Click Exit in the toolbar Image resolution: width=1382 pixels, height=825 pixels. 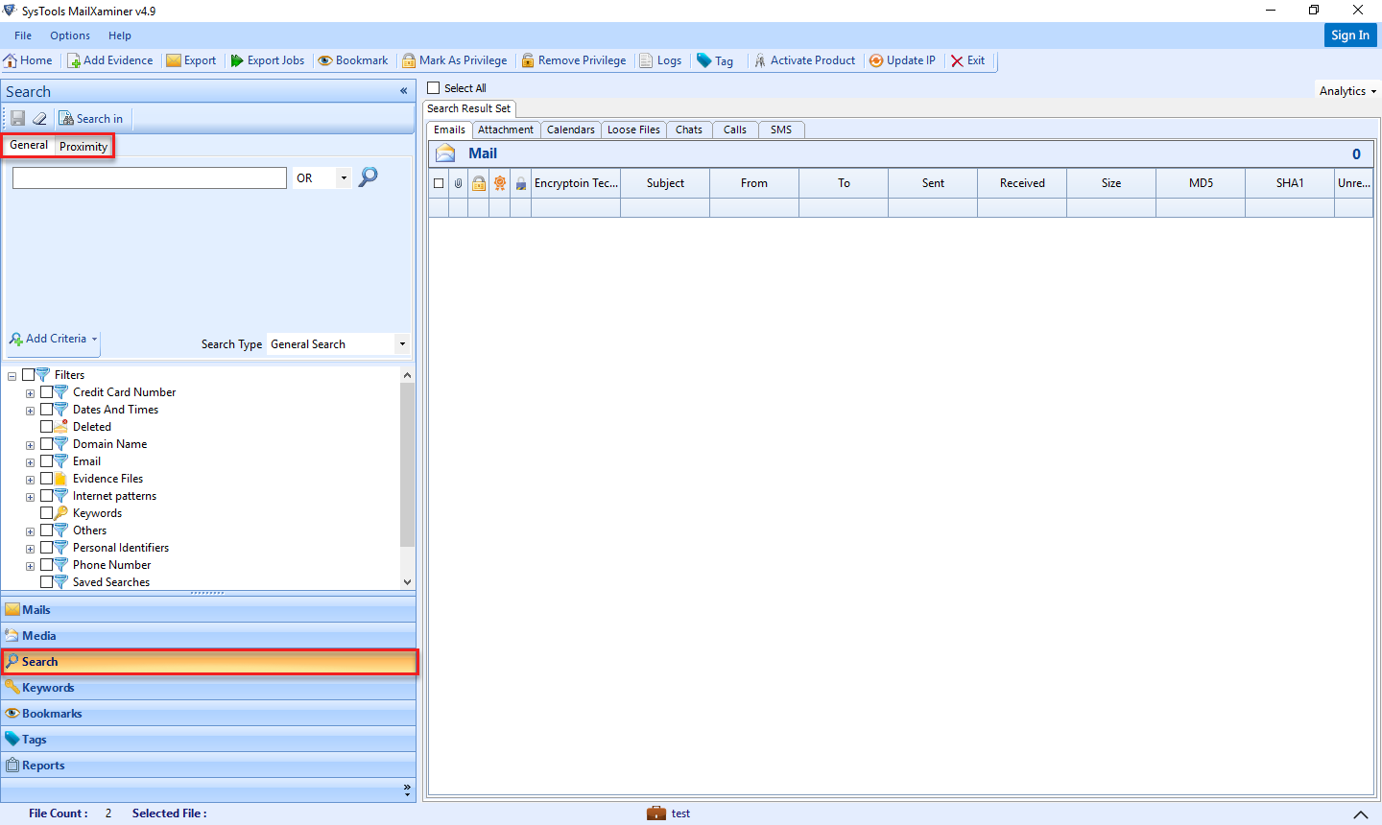(x=968, y=60)
